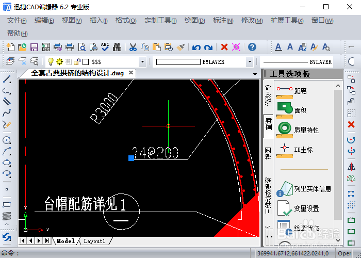Select the Line tool in the left toolbar
The image size is (361, 258).
(7, 79)
